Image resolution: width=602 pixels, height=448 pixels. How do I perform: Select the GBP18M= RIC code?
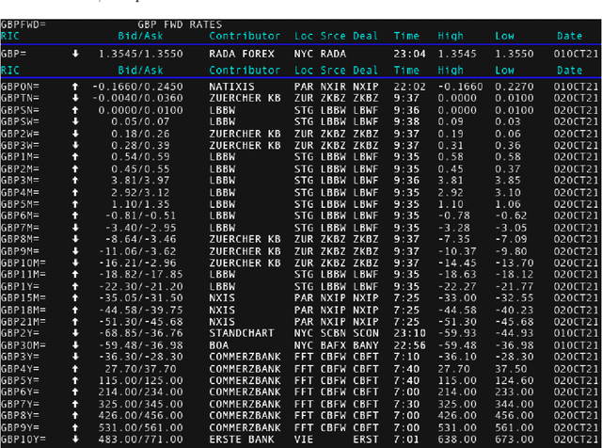[x=24, y=310]
